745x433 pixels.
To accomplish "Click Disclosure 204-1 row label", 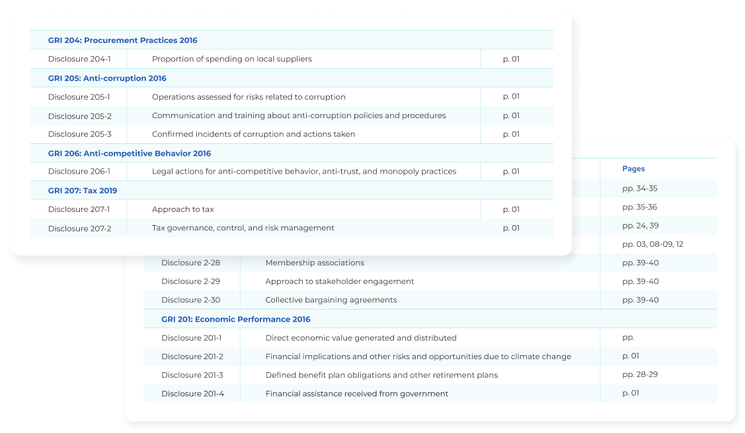I will click(79, 59).
